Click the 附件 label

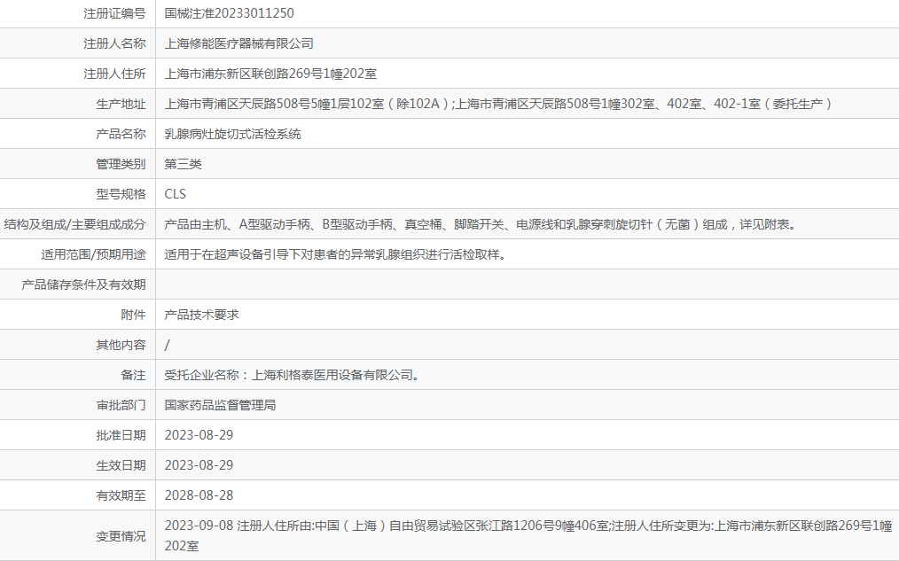134,315
